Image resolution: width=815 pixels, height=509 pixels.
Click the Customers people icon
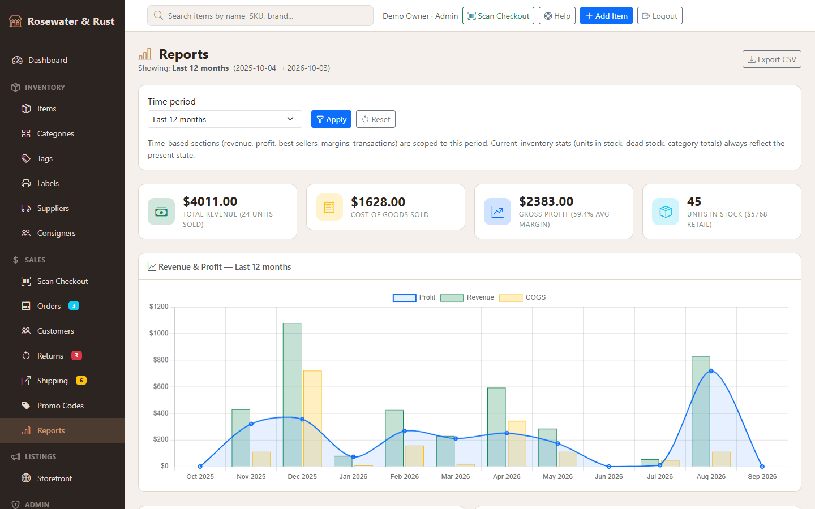pos(26,331)
